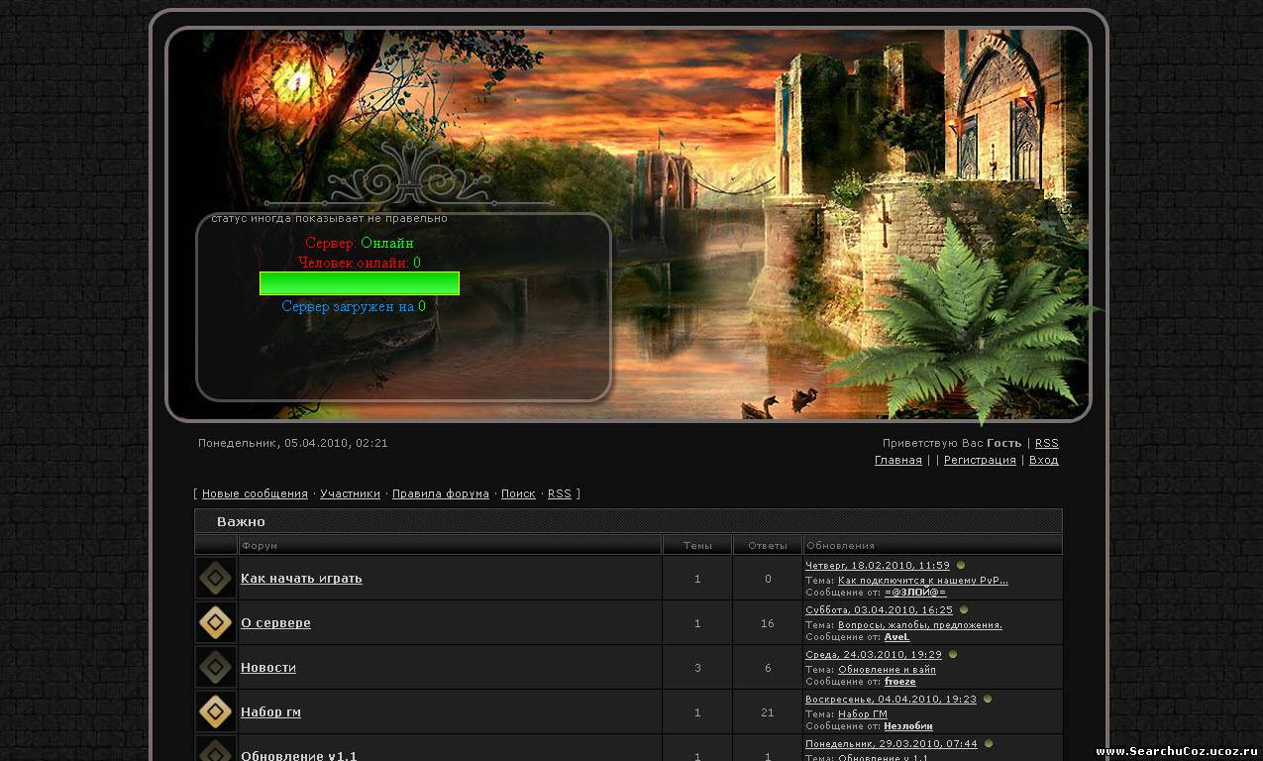The width and height of the screenshot is (1263, 761).
Task: Open user profile AveL
Action: [x=896, y=637]
